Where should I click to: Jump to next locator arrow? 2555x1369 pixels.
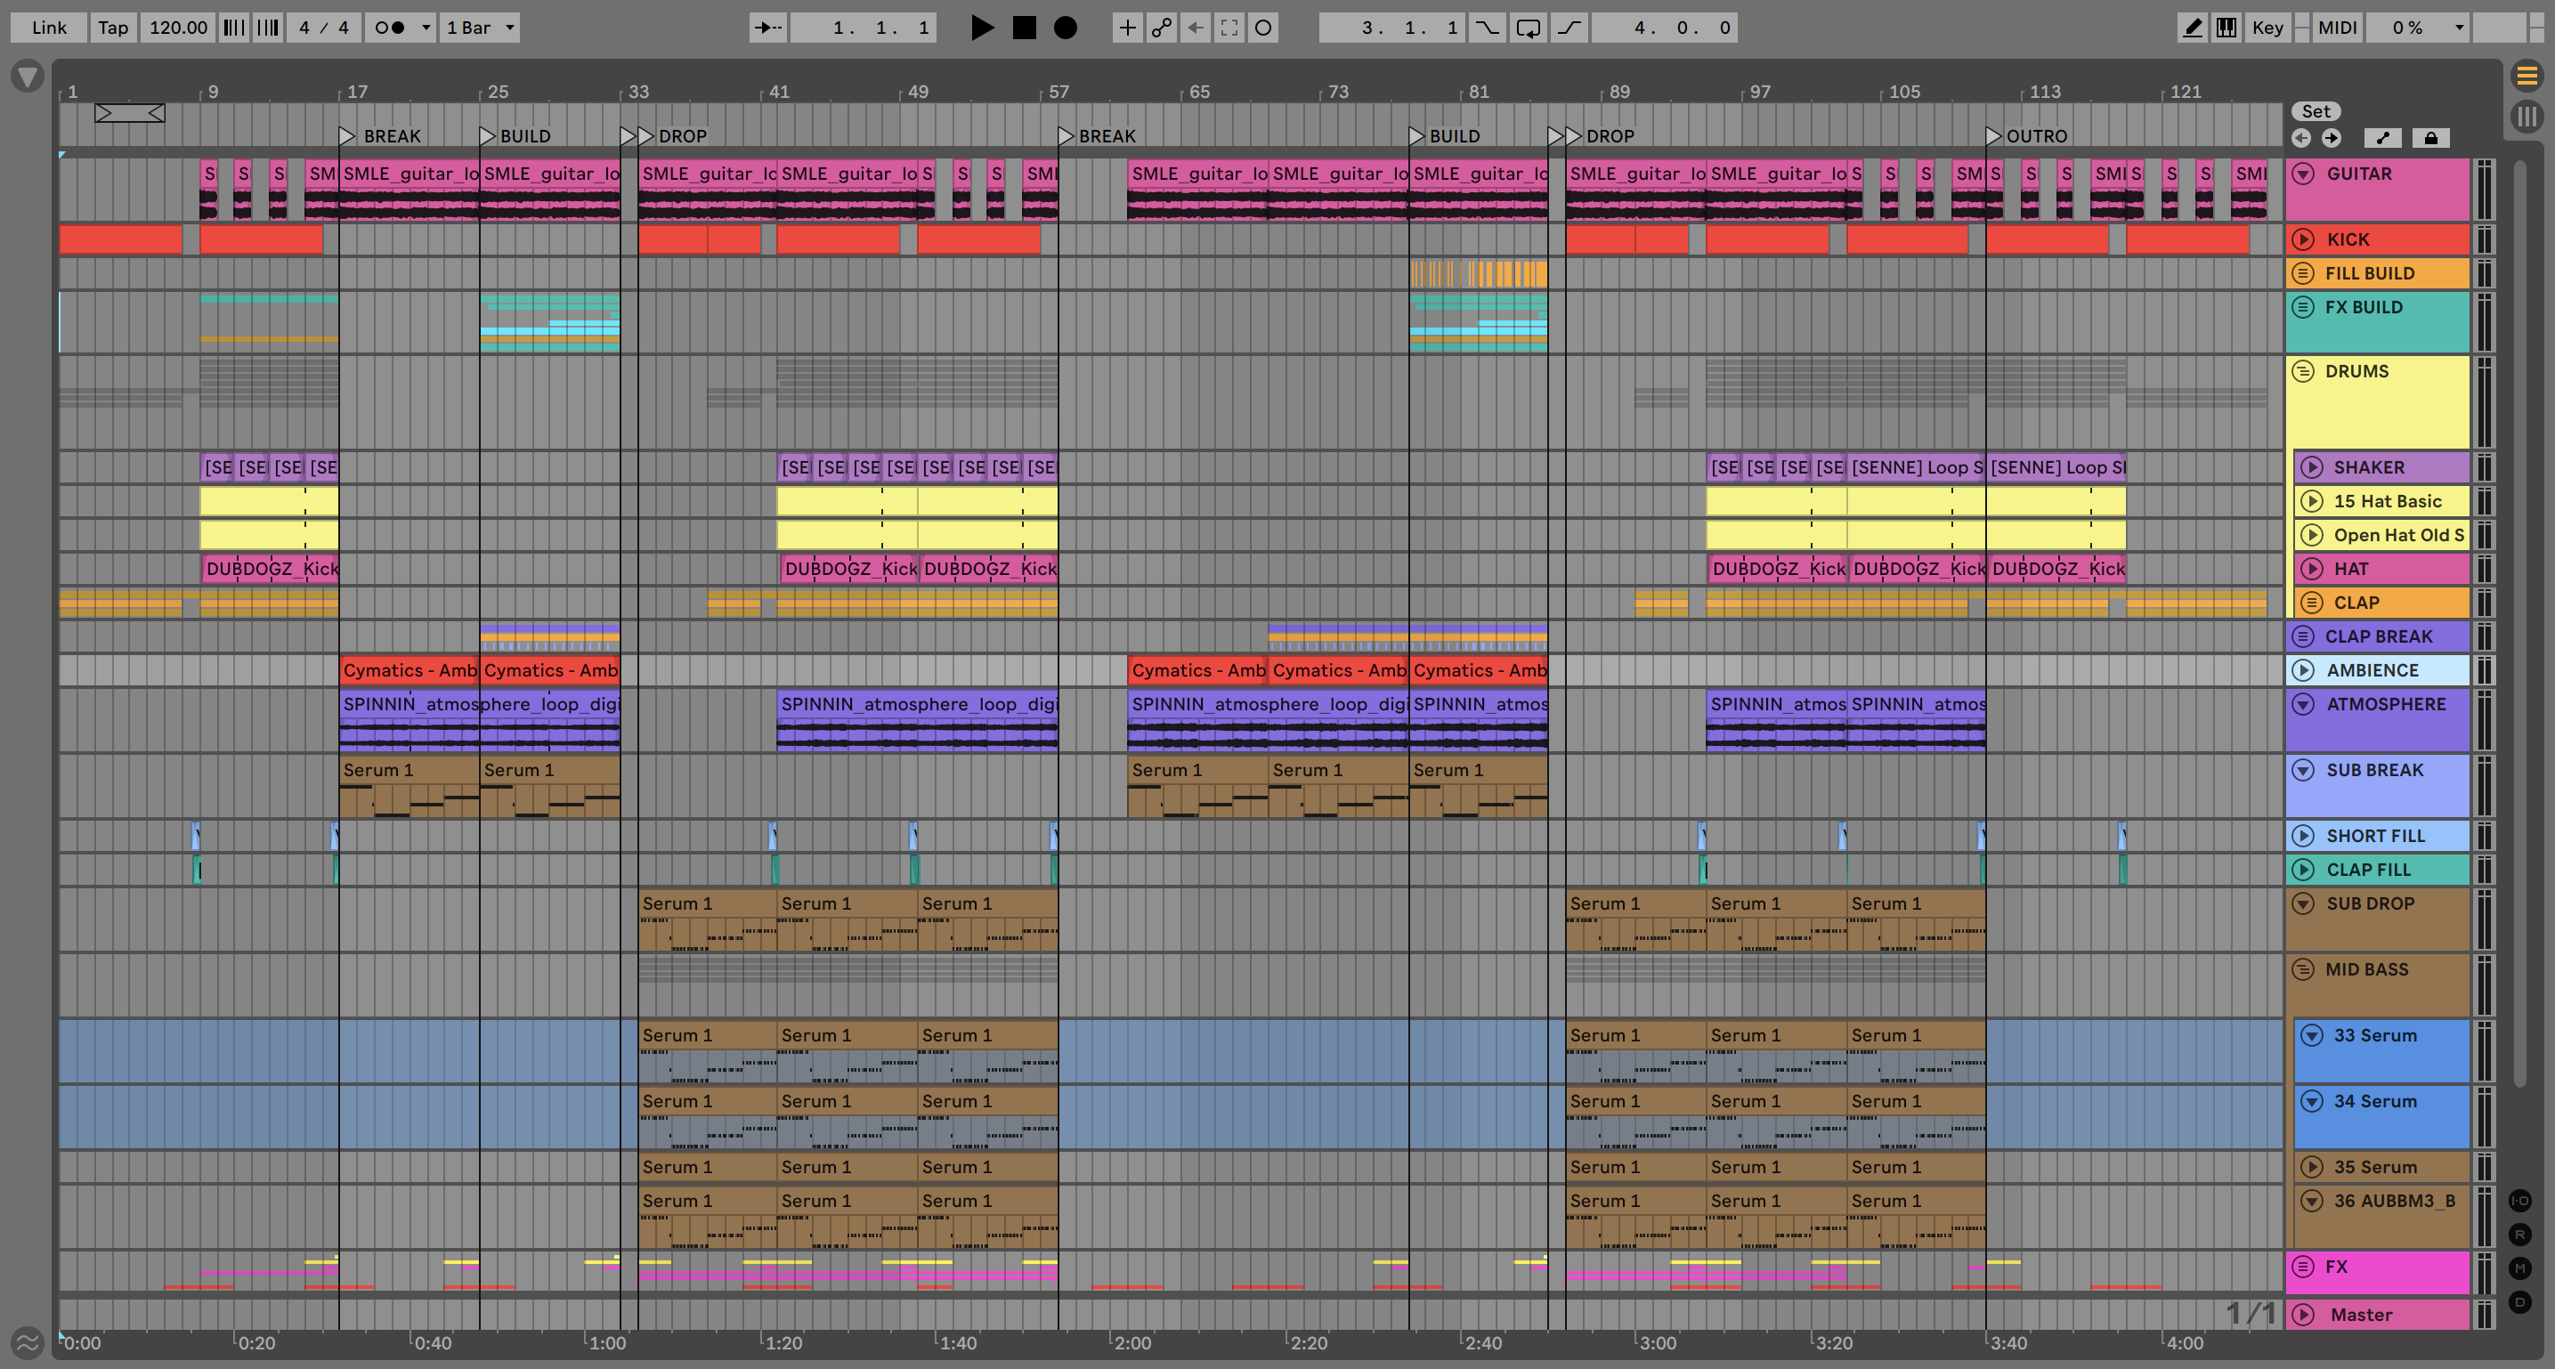point(2332,138)
